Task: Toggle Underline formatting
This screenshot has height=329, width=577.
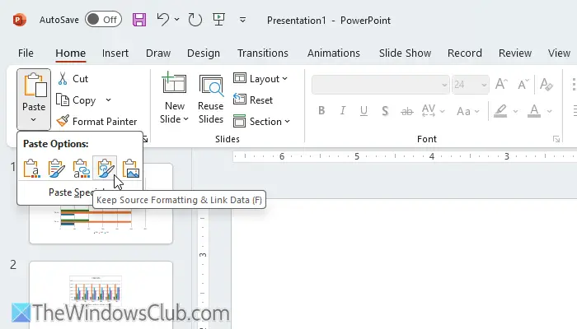Action: pyautogui.click(x=364, y=110)
